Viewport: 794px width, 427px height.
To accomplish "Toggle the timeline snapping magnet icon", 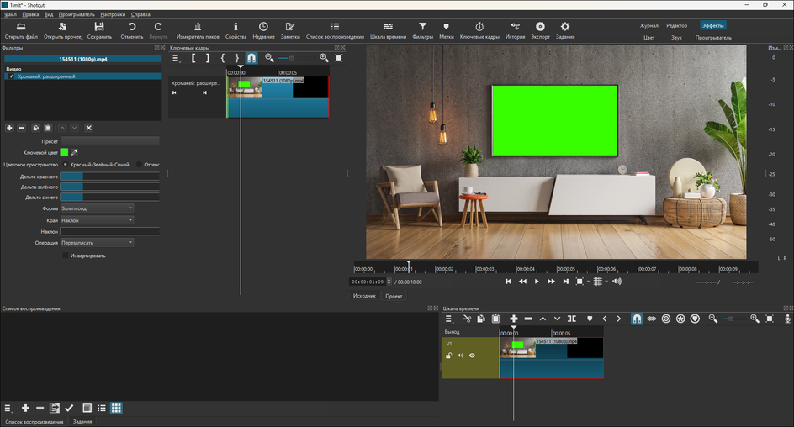I will pos(637,319).
